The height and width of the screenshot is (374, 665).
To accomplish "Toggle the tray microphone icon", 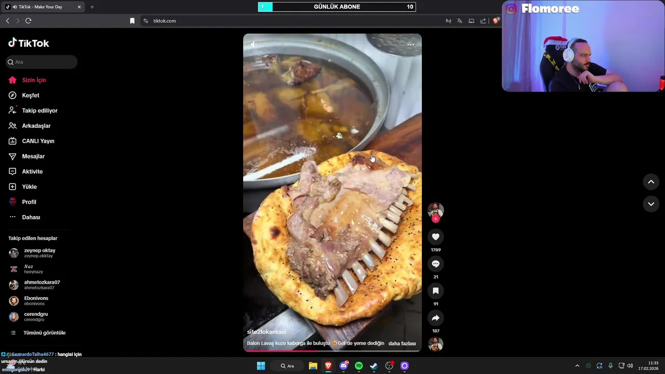I will coord(610,366).
